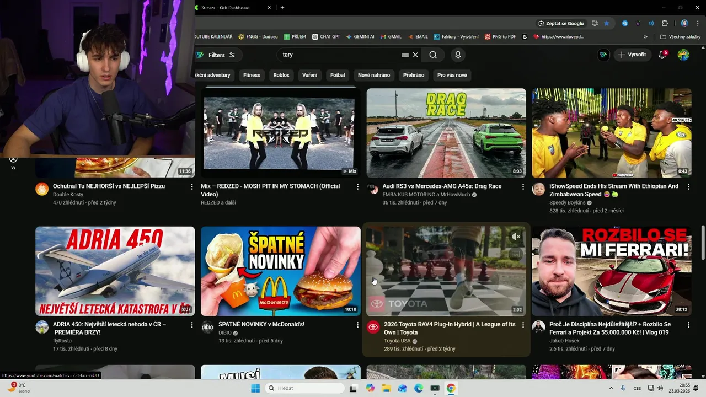Open the GEMINI AI bookmark

360,37
